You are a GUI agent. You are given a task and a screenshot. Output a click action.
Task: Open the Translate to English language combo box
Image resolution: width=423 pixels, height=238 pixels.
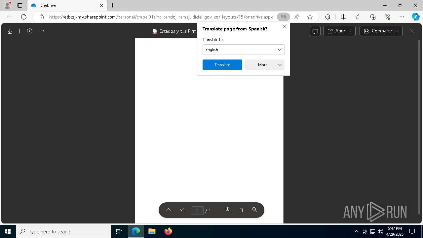tap(244, 50)
